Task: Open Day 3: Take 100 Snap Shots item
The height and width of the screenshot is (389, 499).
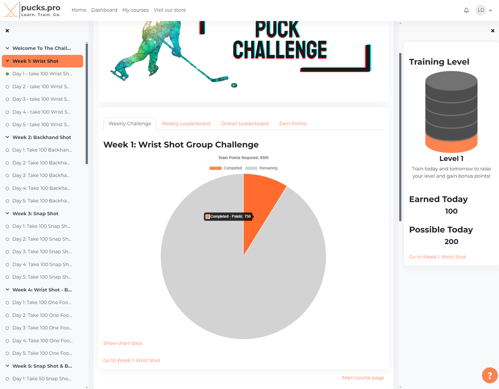Action: [x=42, y=252]
